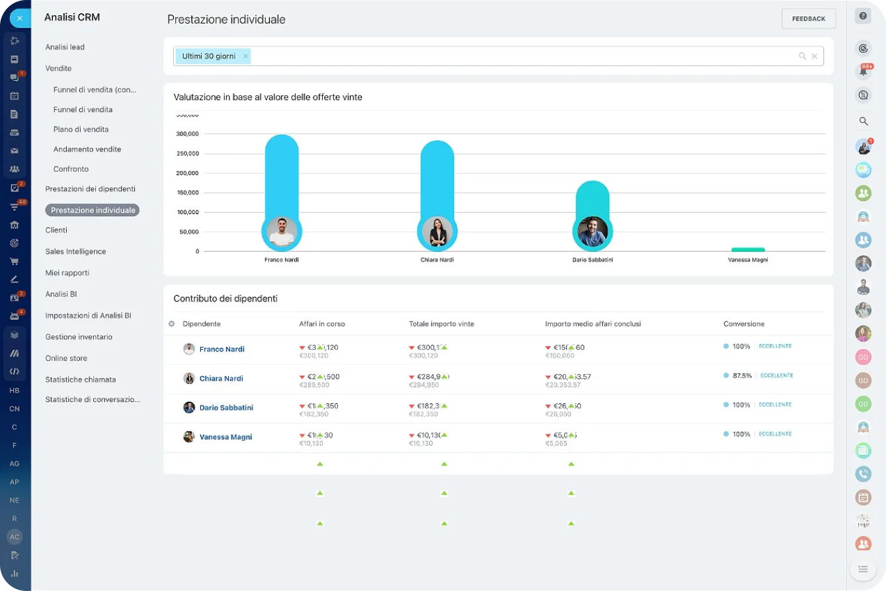Open the code brackets icon in left rail
886x591 pixels.
click(15, 372)
